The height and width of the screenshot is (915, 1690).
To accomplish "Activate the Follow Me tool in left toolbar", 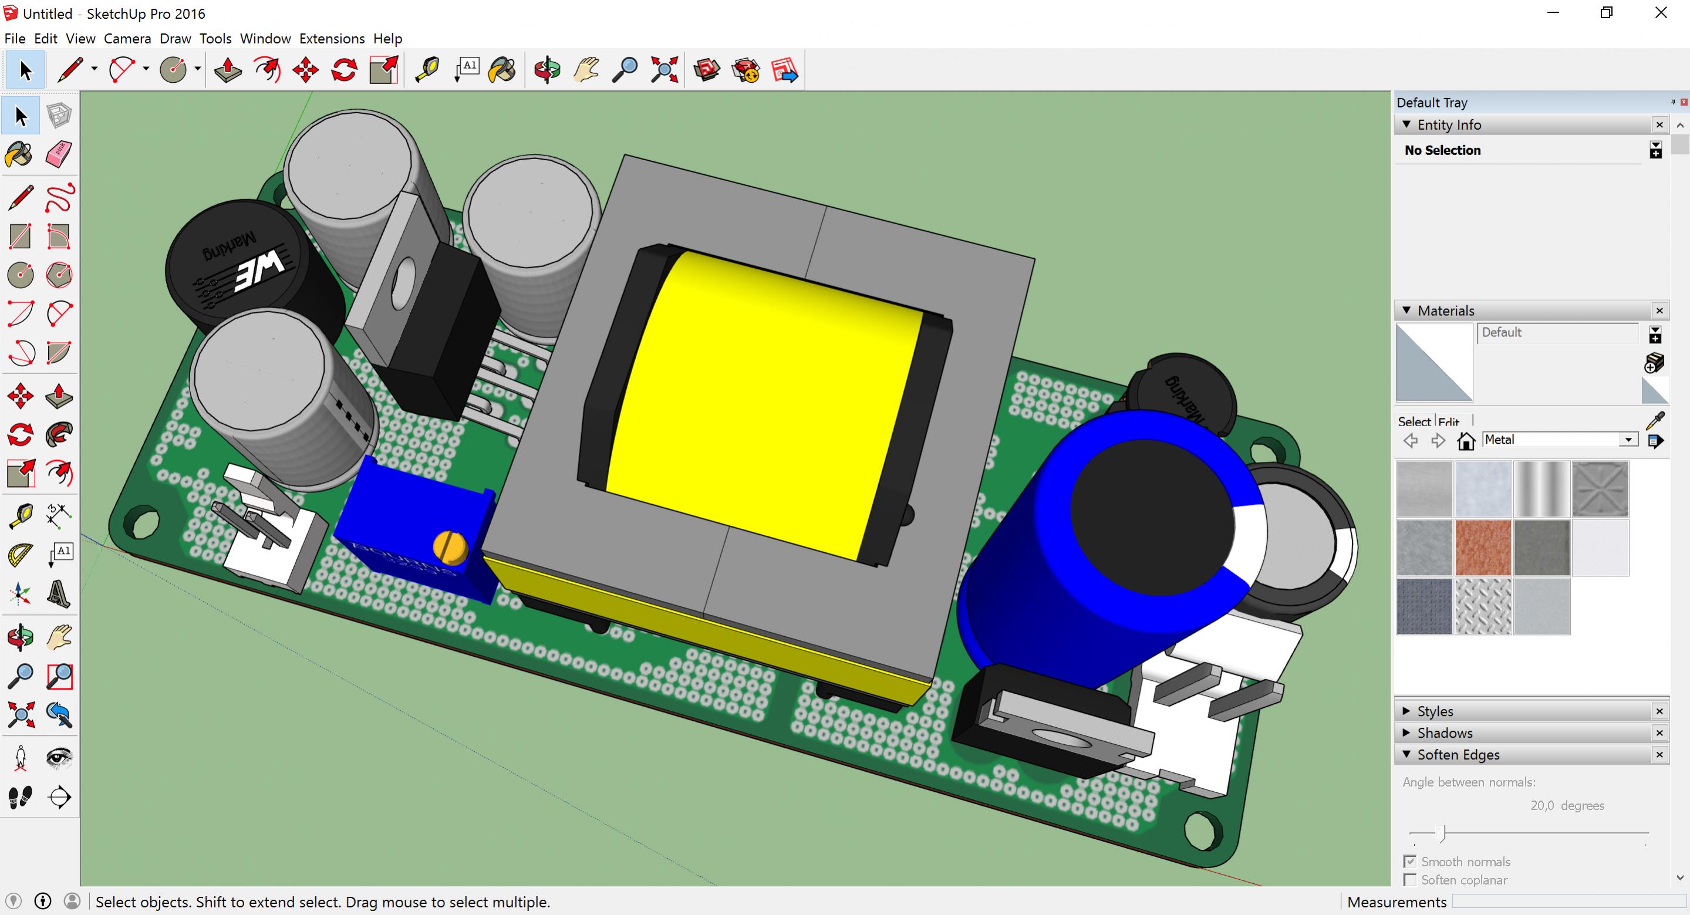I will pyautogui.click(x=59, y=435).
